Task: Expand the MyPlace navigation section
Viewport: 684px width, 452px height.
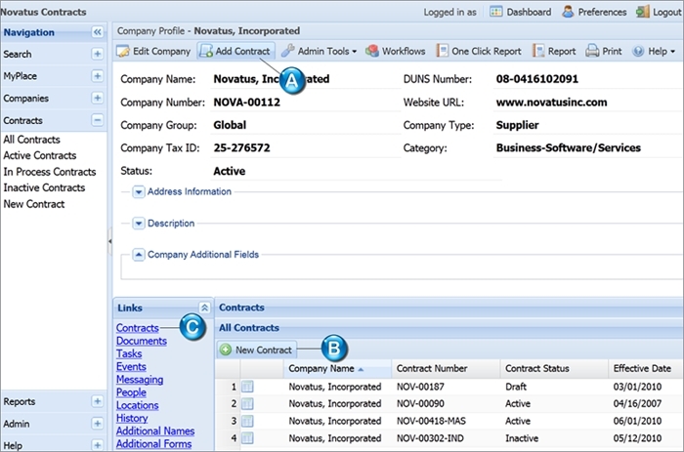Action: pos(98,75)
